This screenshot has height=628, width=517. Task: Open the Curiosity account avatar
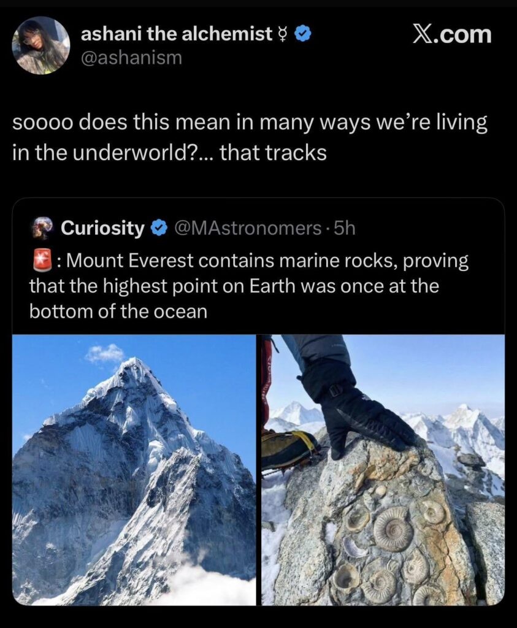point(42,228)
